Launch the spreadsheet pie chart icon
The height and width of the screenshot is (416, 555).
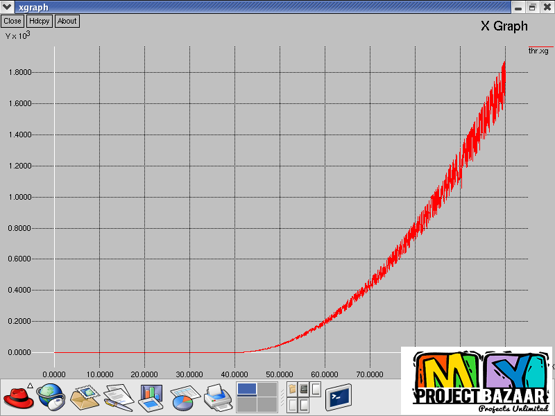pyautogui.click(x=185, y=397)
